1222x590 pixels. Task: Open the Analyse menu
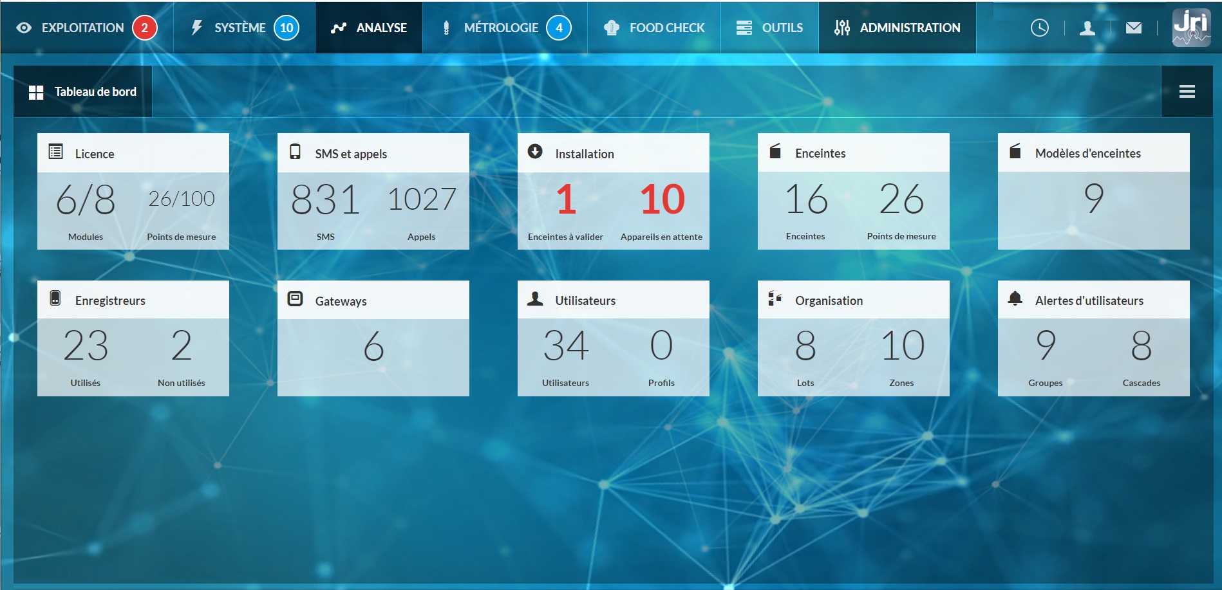[x=369, y=28]
